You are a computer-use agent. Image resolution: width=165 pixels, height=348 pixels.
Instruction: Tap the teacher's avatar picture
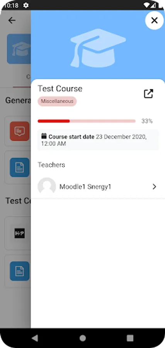47,186
